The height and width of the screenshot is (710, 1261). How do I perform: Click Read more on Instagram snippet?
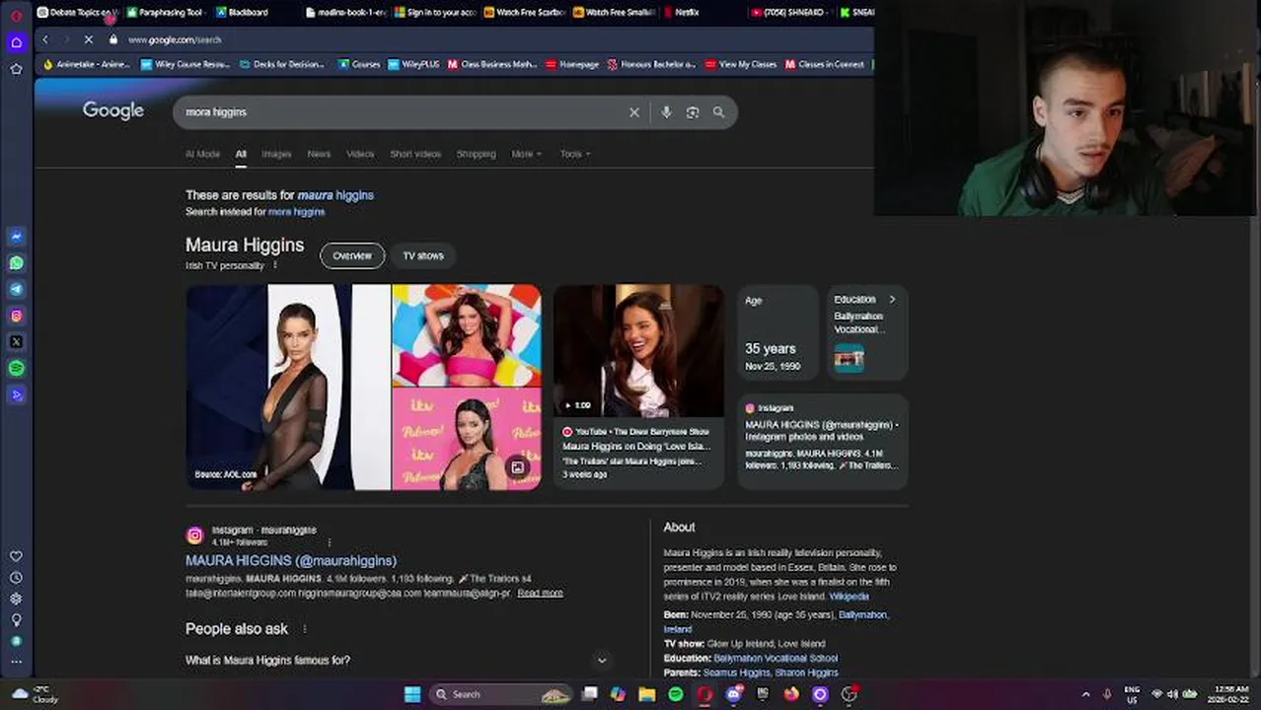(540, 593)
